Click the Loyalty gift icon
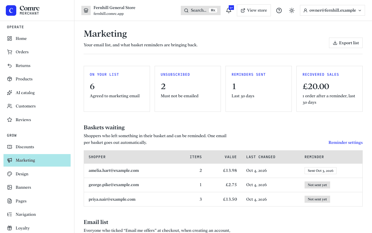Image resolution: width=372 pixels, height=233 pixels. coord(10,228)
